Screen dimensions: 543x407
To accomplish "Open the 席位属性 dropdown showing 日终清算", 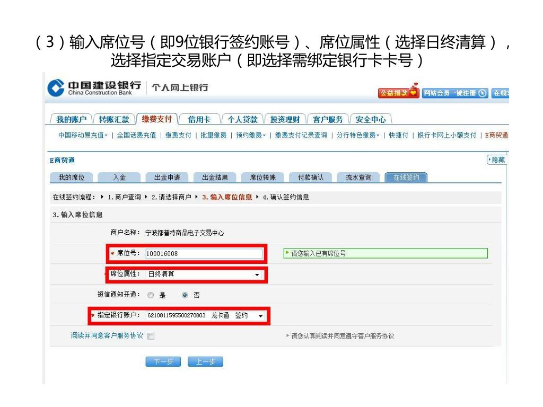I will [x=204, y=275].
